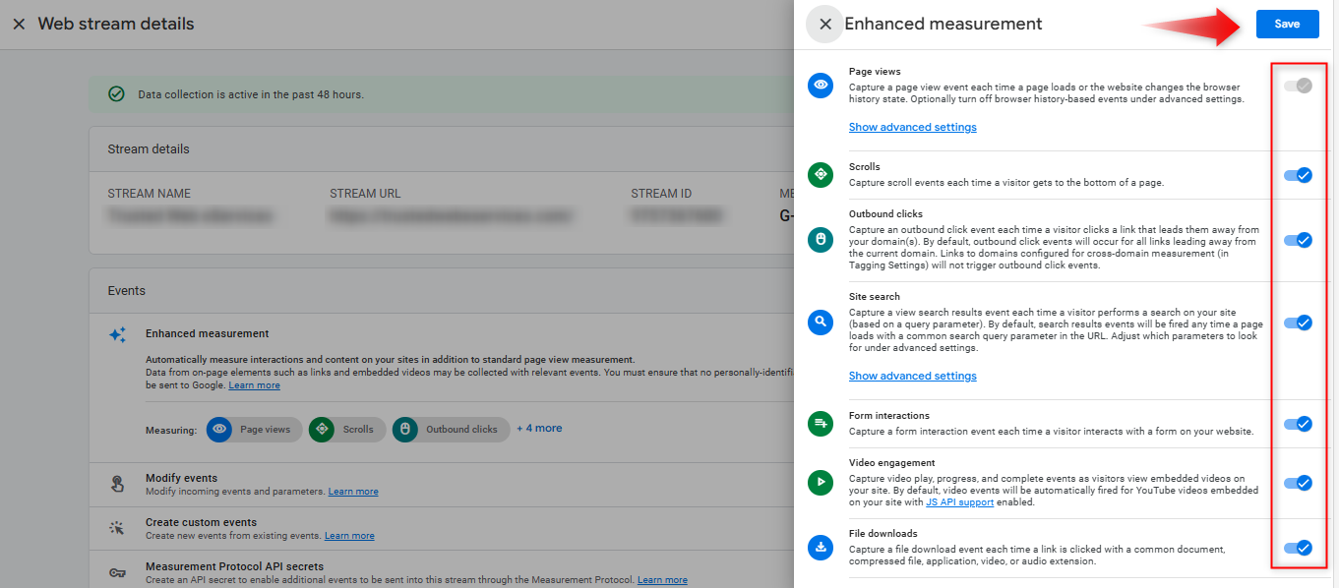Disable the Outbound clicks toggle
1339x588 pixels.
coord(1298,240)
